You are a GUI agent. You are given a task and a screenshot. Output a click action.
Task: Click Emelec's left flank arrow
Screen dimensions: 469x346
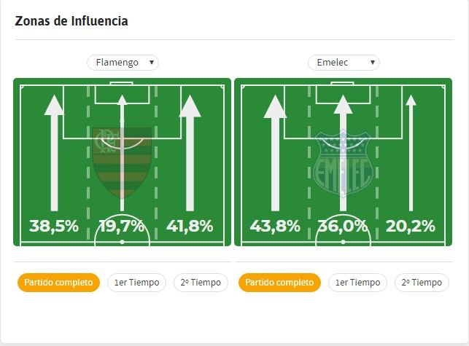[275, 153]
